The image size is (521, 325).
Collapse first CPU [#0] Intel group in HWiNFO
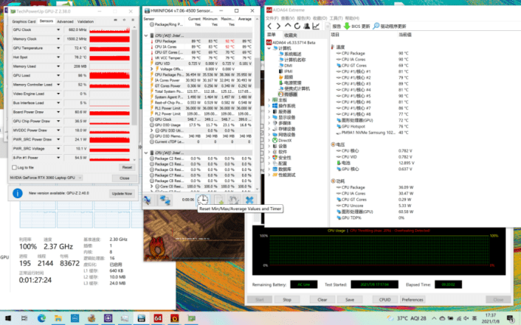click(146, 35)
